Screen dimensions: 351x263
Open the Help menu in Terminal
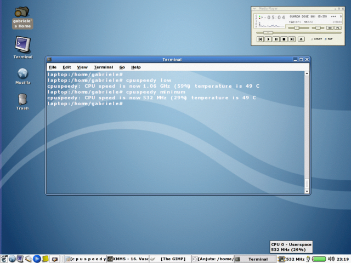(x=136, y=67)
